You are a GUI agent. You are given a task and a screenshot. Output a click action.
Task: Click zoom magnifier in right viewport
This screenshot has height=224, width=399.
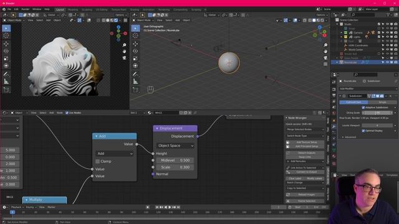coord(325,45)
